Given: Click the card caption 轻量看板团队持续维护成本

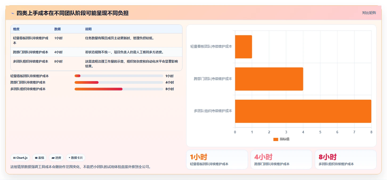Looking at the screenshot, I should pos(209,164).
